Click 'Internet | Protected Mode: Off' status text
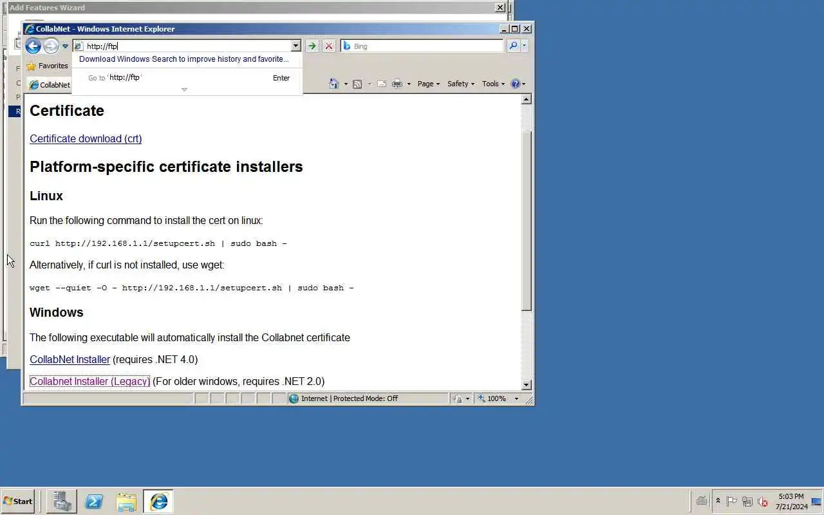The image size is (824, 515). click(350, 398)
